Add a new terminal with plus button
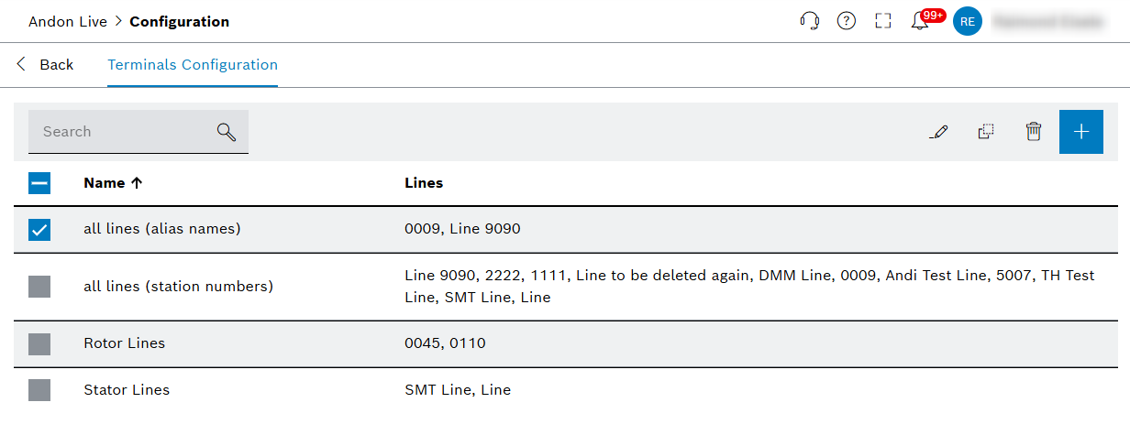Viewport: 1130px width, 435px height. 1081,132
